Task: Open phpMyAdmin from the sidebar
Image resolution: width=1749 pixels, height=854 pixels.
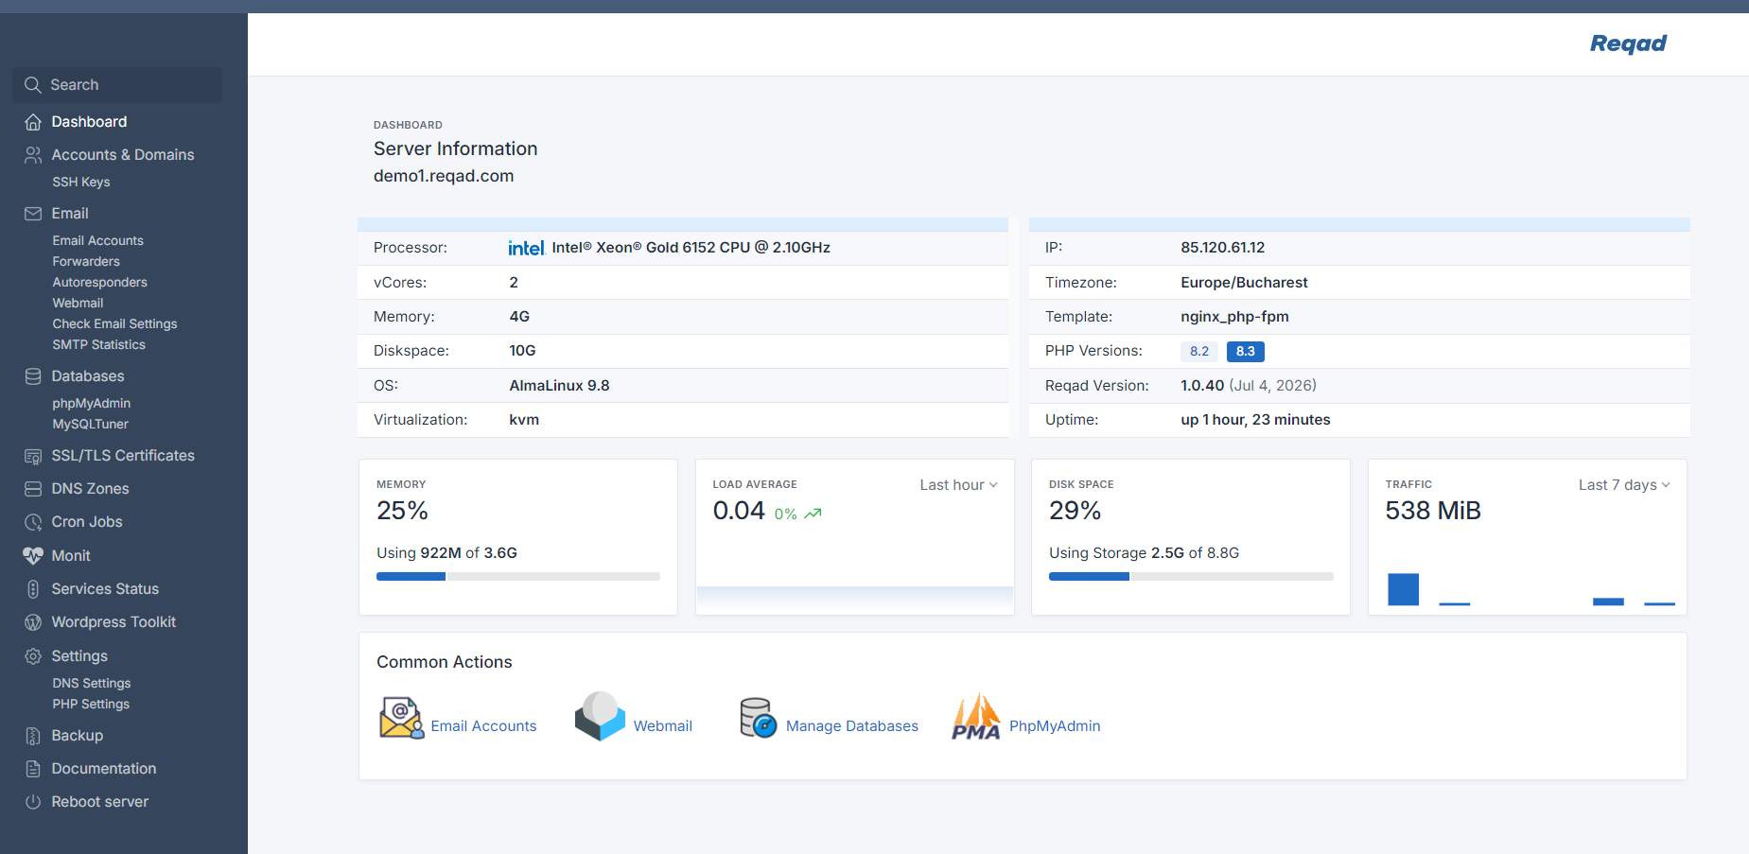Action: coord(92,404)
